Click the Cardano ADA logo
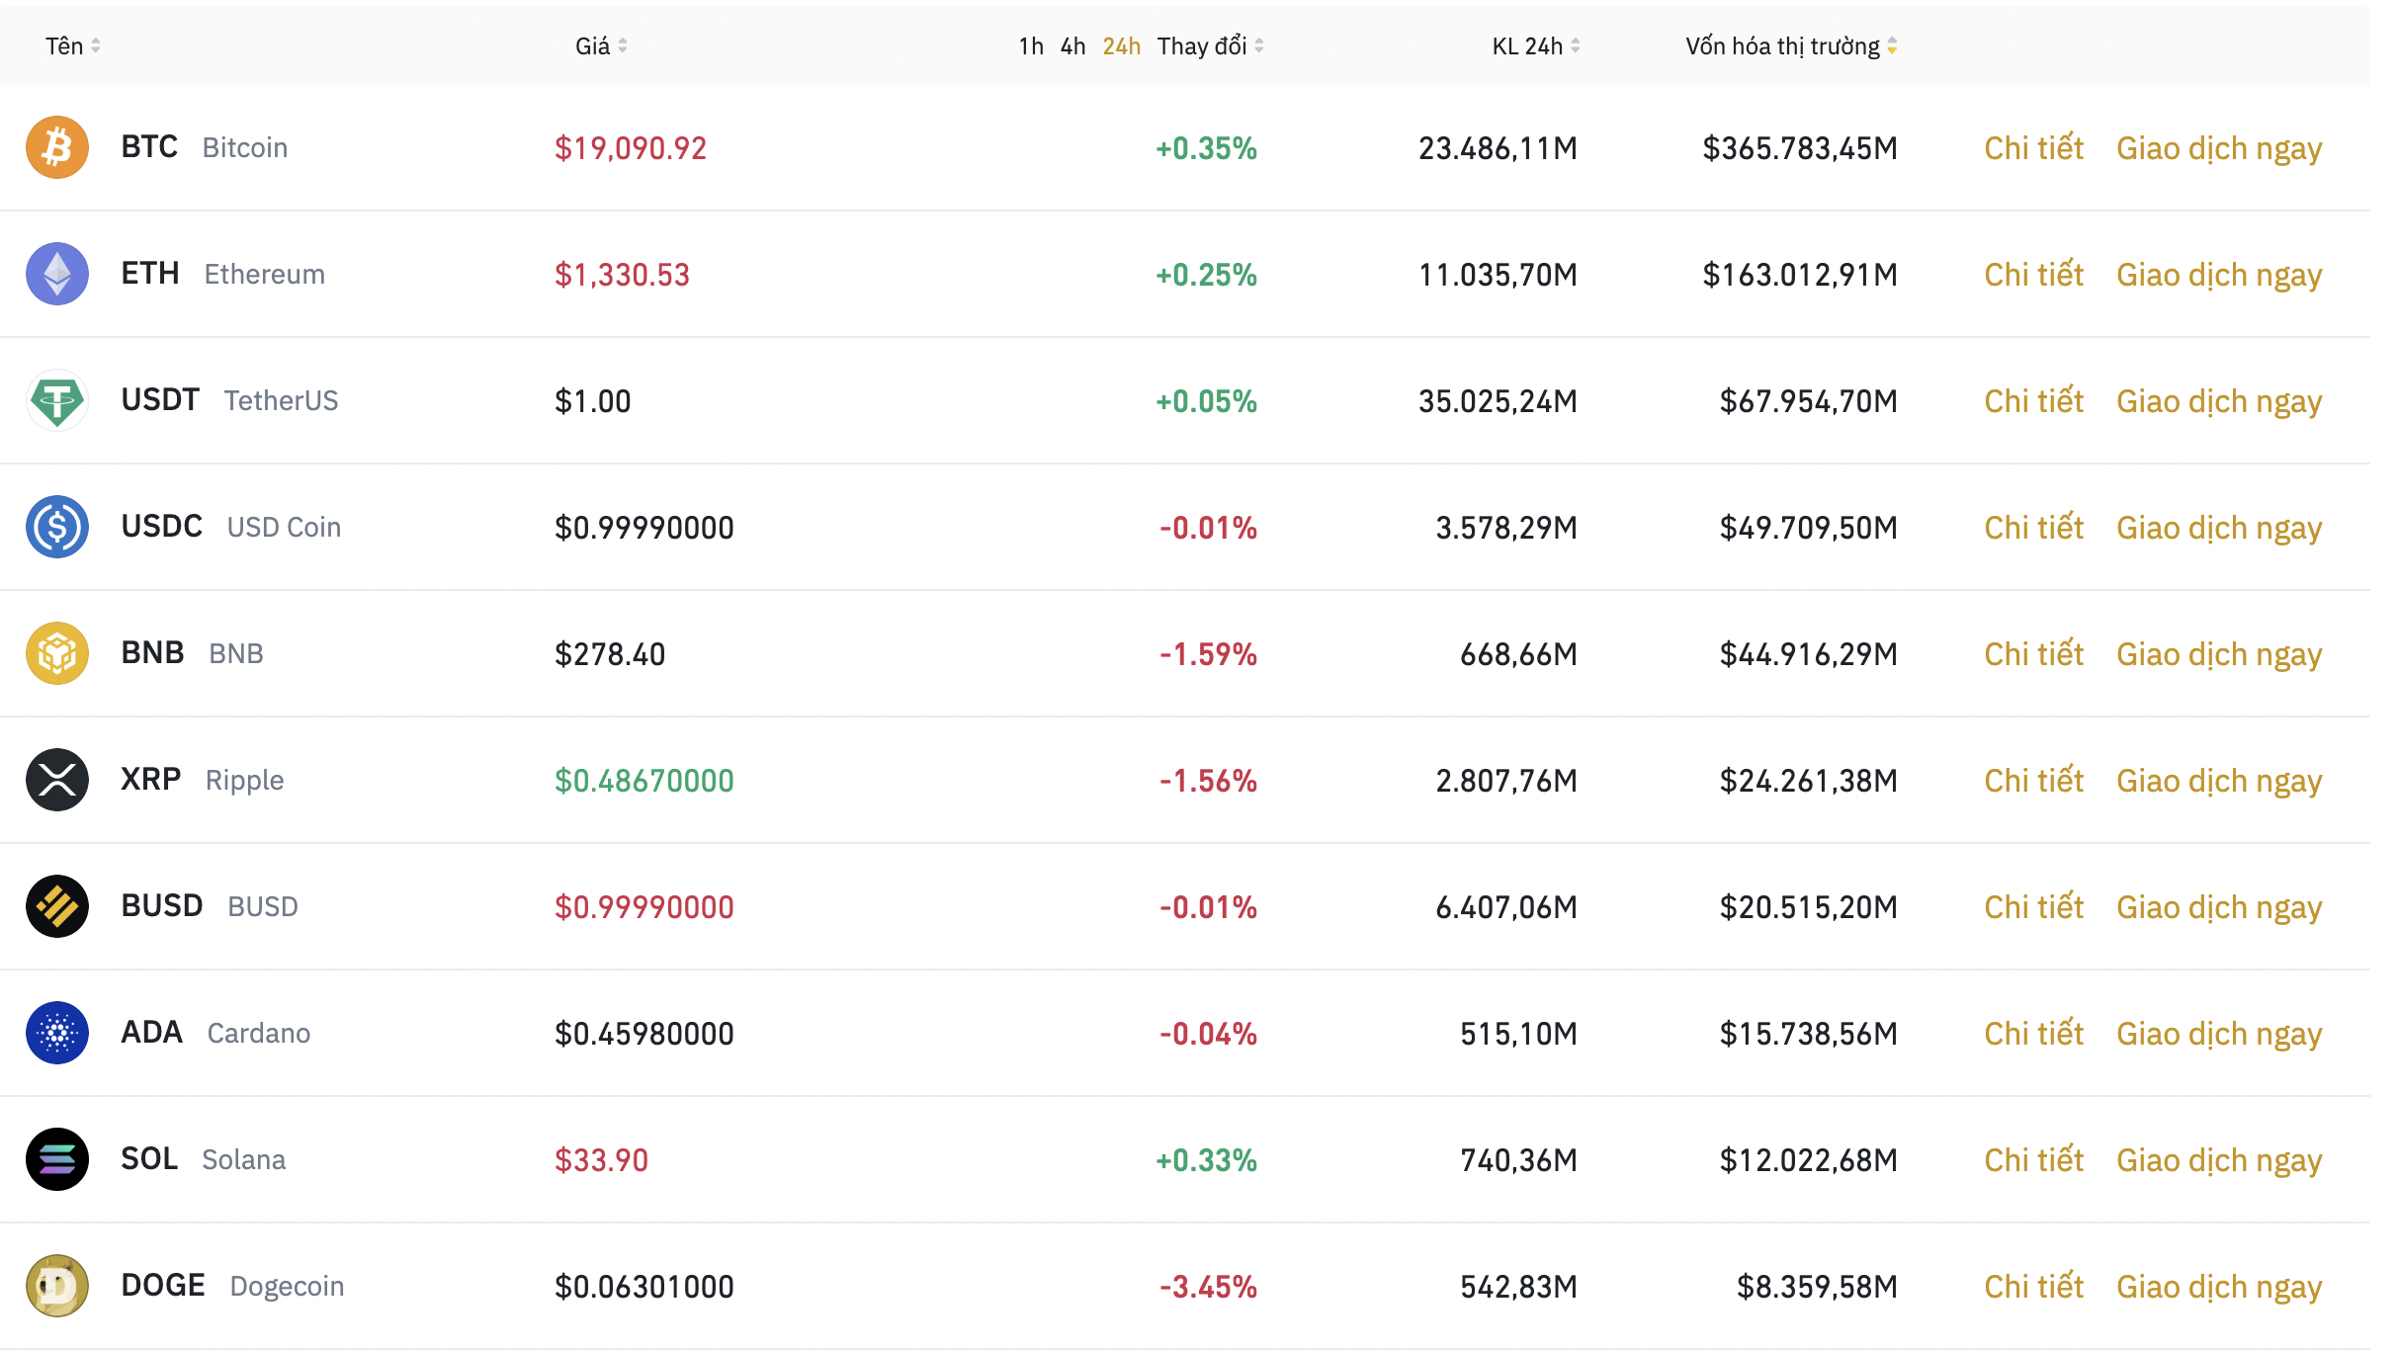Viewport: 2398px width, 1350px height. pos(57,1033)
